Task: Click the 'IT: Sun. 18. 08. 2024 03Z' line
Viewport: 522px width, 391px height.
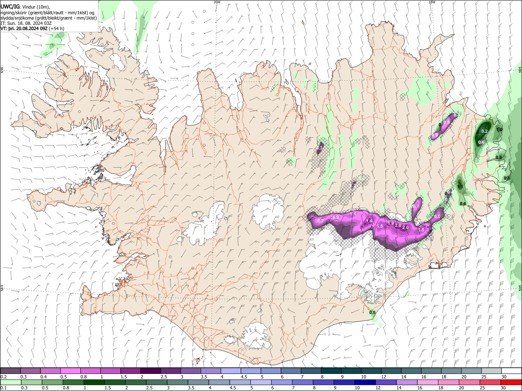Action: pyautogui.click(x=26, y=23)
